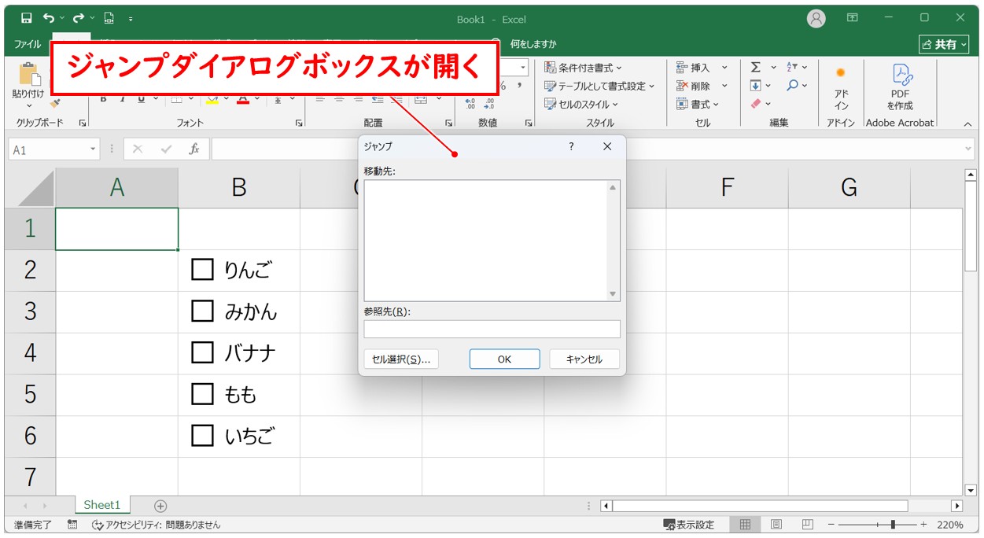Pick the format painter brush

(55, 103)
